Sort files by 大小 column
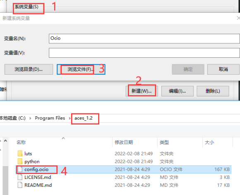Viewport: 240px width, 195px height. click(209, 142)
